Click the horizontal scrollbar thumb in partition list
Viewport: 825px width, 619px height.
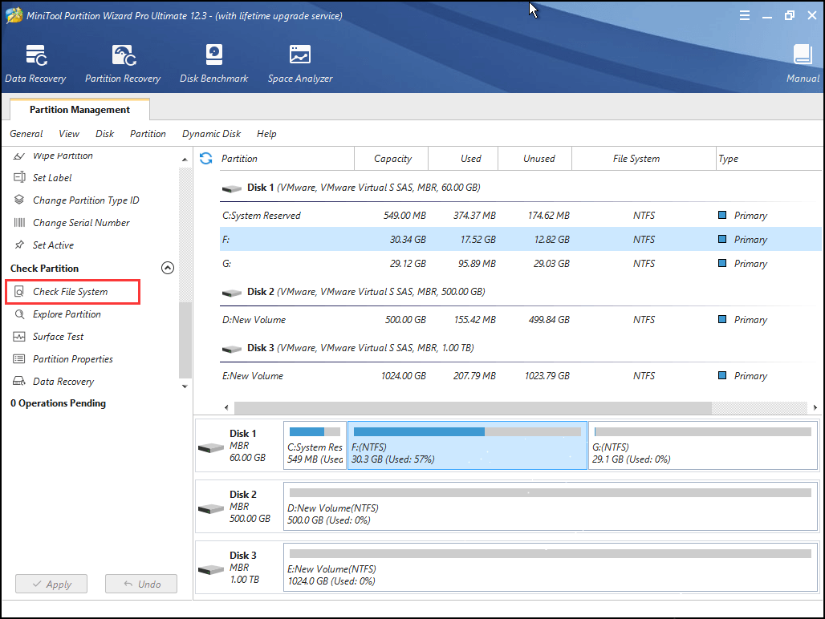(473, 408)
